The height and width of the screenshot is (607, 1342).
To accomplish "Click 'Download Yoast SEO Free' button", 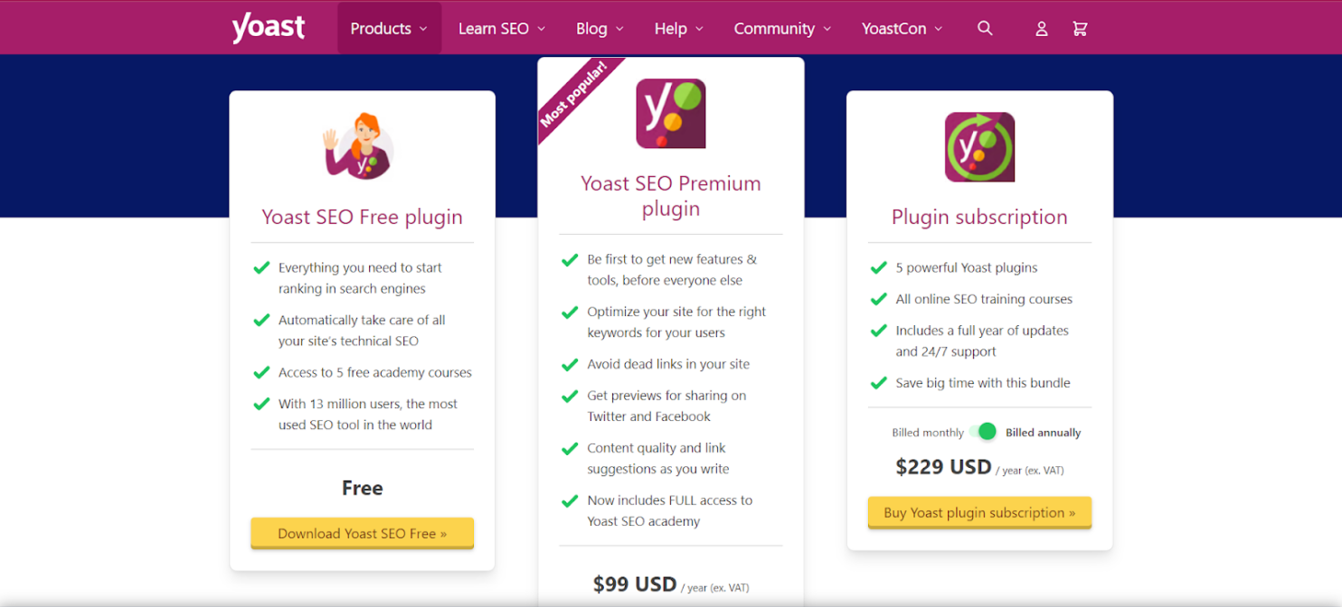I will [x=362, y=533].
